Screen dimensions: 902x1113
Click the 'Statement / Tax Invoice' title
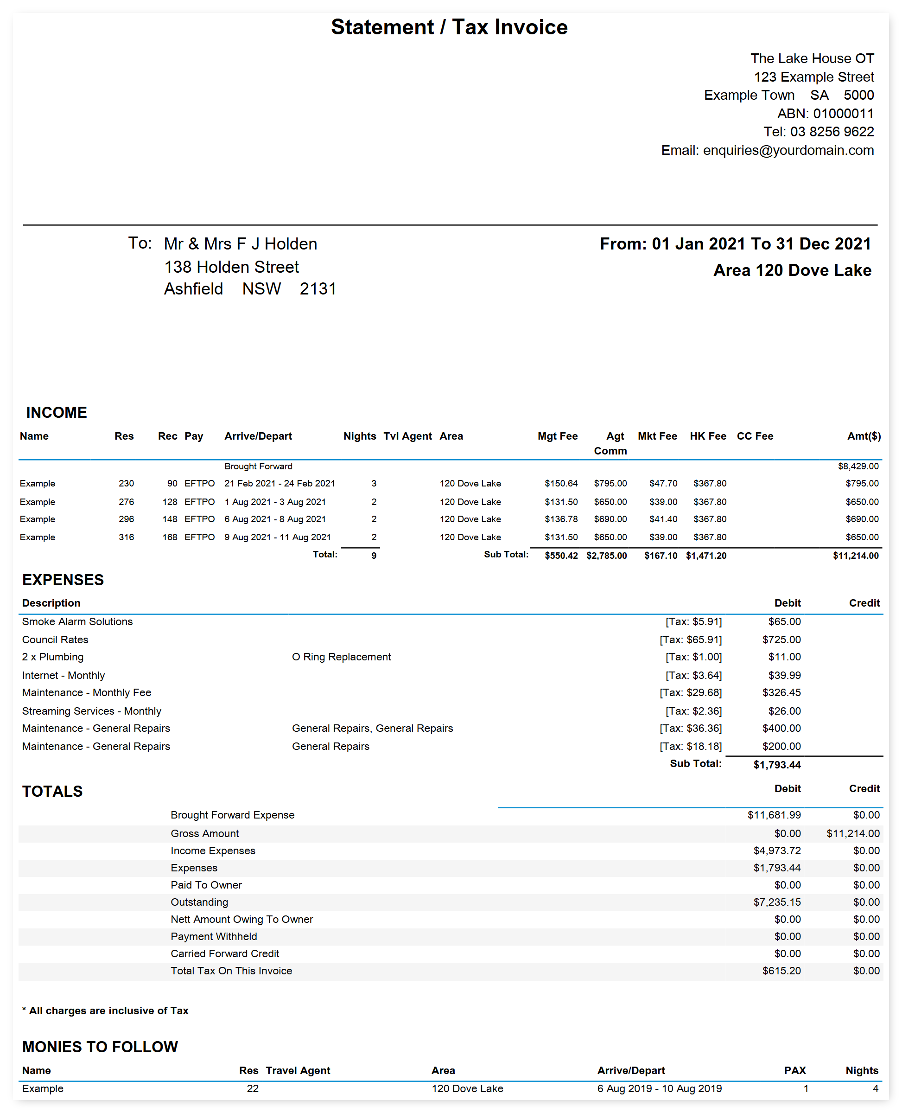pyautogui.click(x=449, y=27)
